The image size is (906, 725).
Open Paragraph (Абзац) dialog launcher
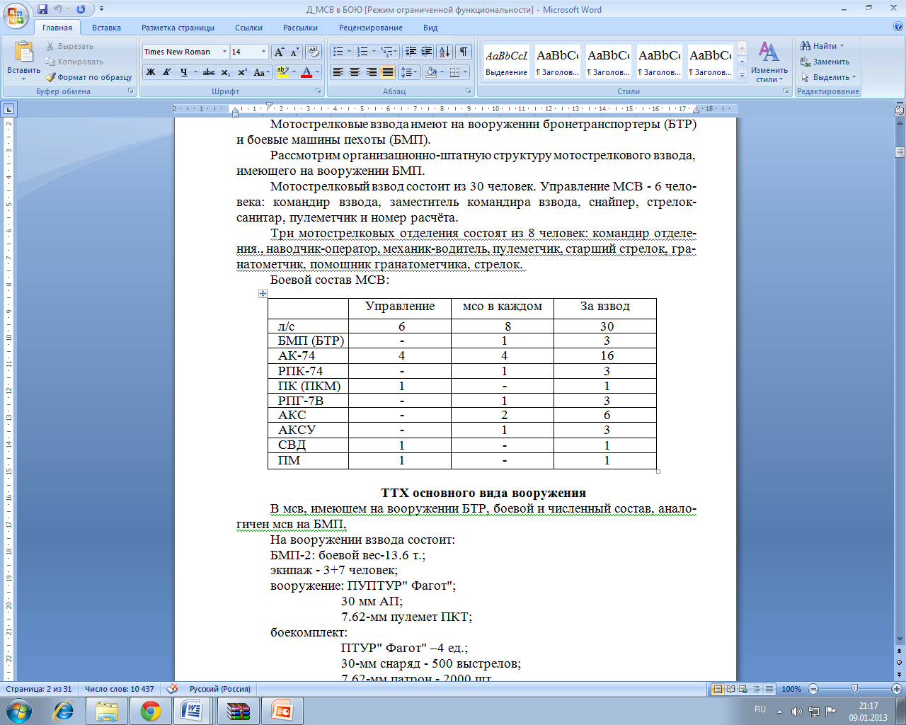[x=469, y=91]
